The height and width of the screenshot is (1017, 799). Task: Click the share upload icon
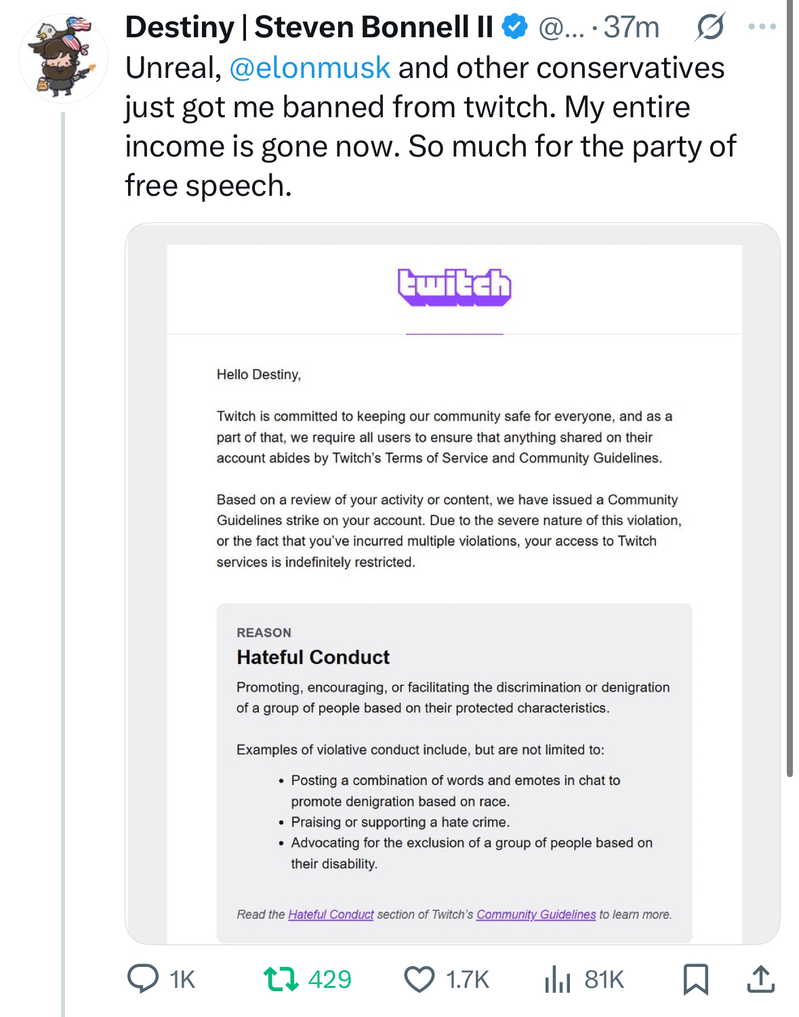coord(760,979)
